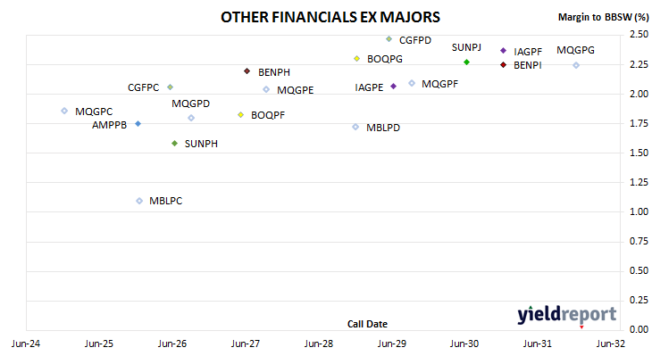Click the green SUNPH diamond marker
The width and height of the screenshot is (652, 356).
(x=175, y=144)
